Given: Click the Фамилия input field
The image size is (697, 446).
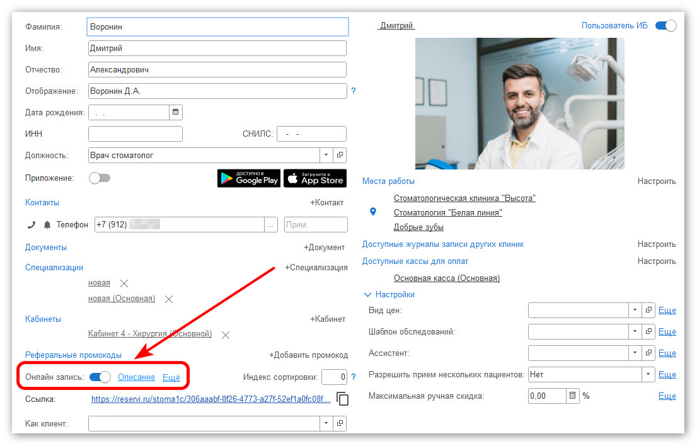Looking at the screenshot, I should coord(217,27).
